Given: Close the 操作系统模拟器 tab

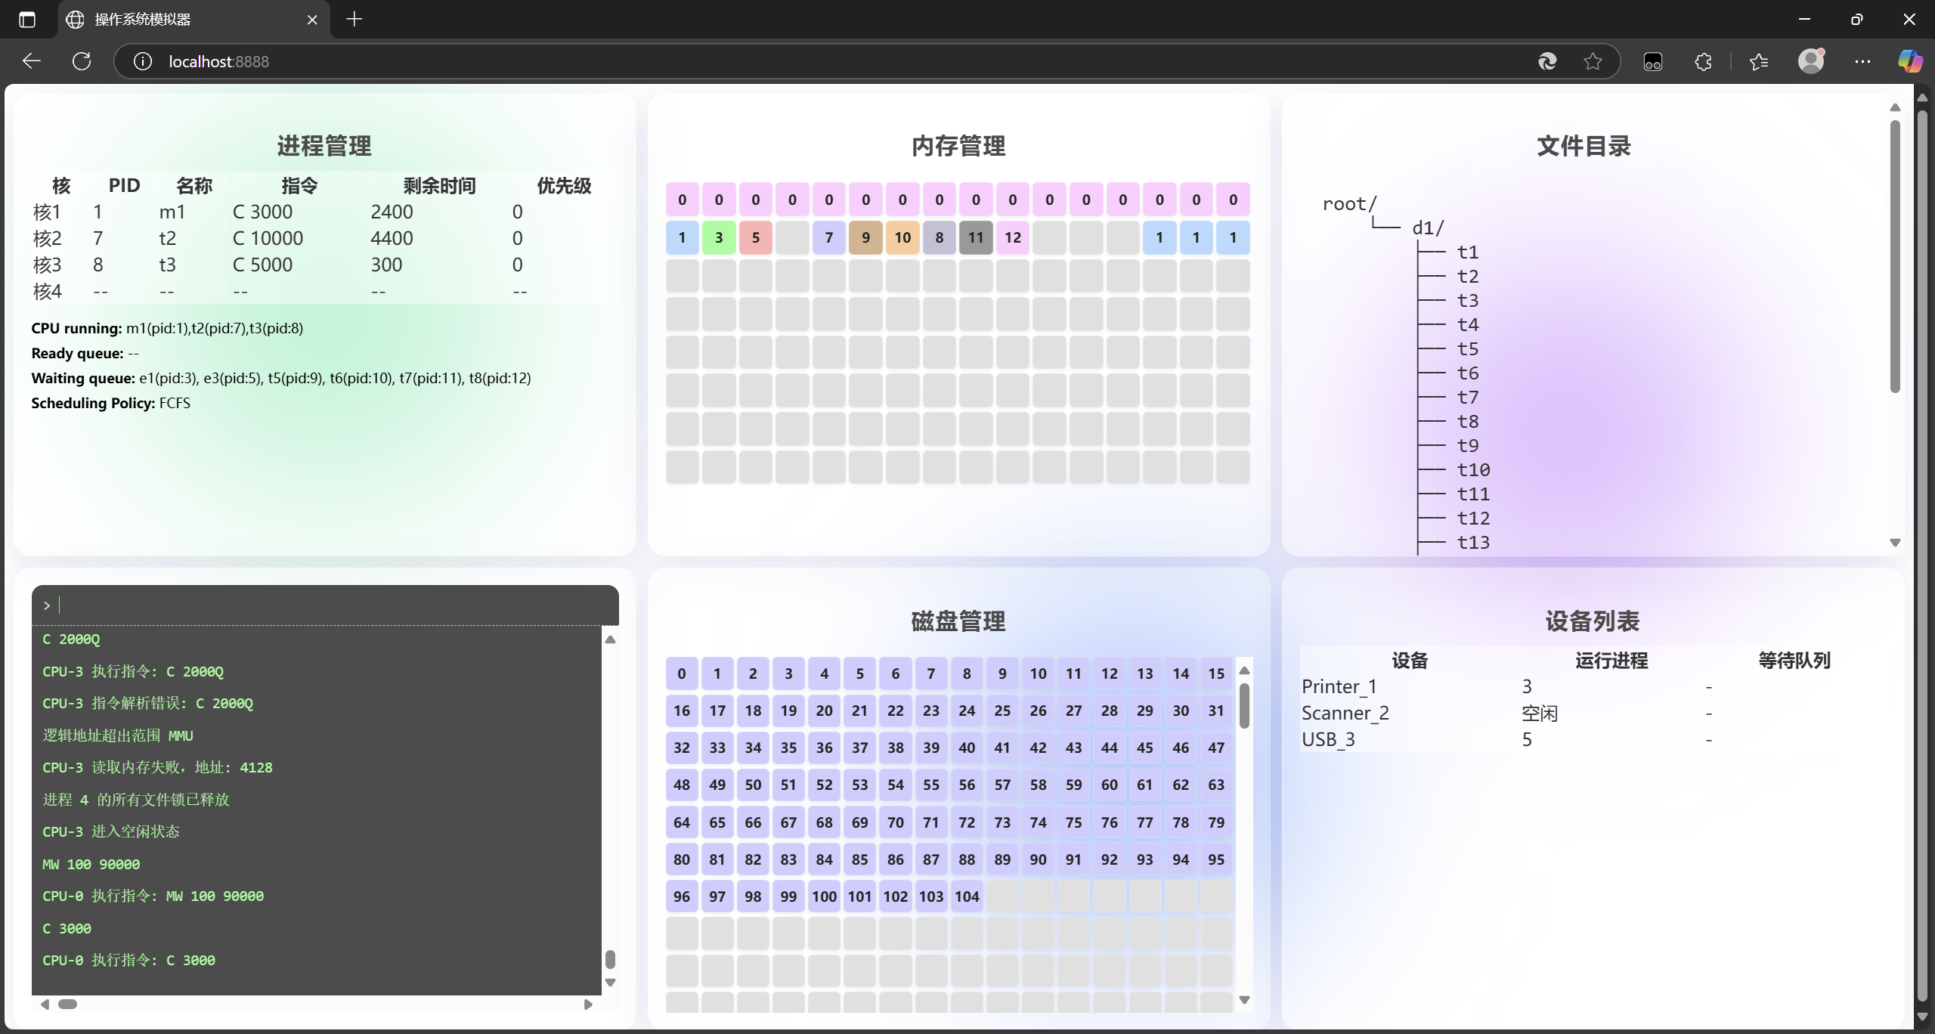Looking at the screenshot, I should click(312, 20).
